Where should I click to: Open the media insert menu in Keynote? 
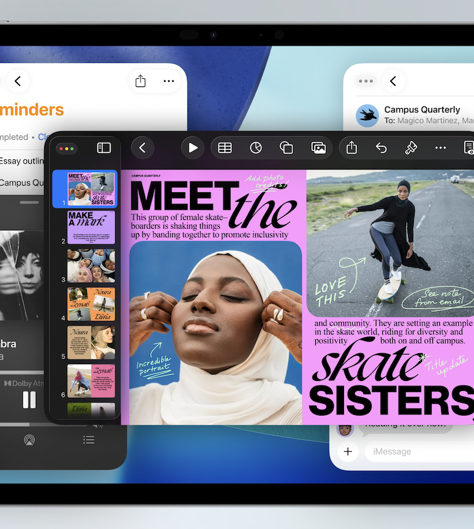[318, 148]
